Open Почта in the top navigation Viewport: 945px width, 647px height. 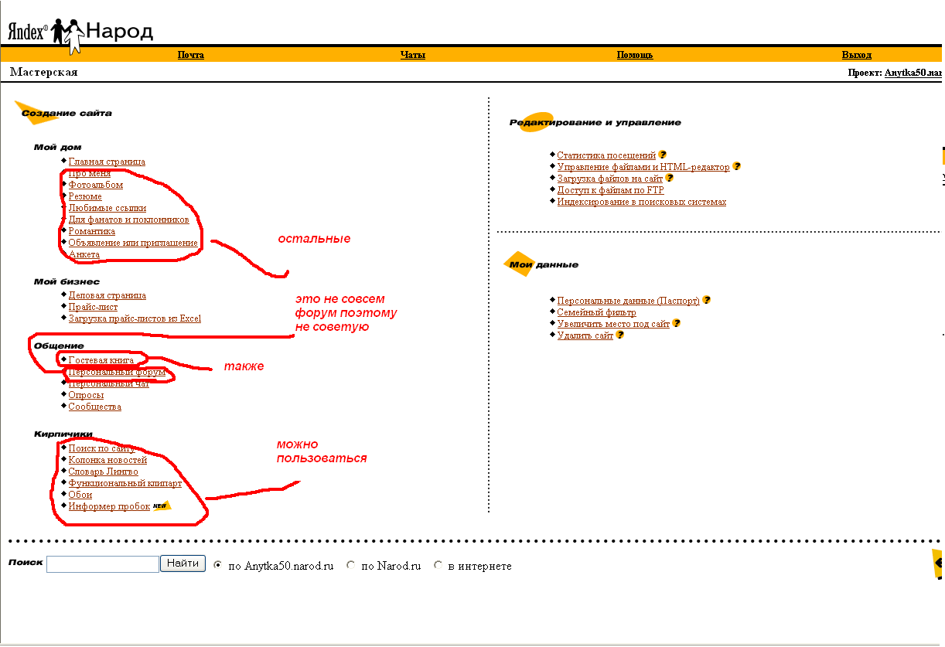(191, 55)
